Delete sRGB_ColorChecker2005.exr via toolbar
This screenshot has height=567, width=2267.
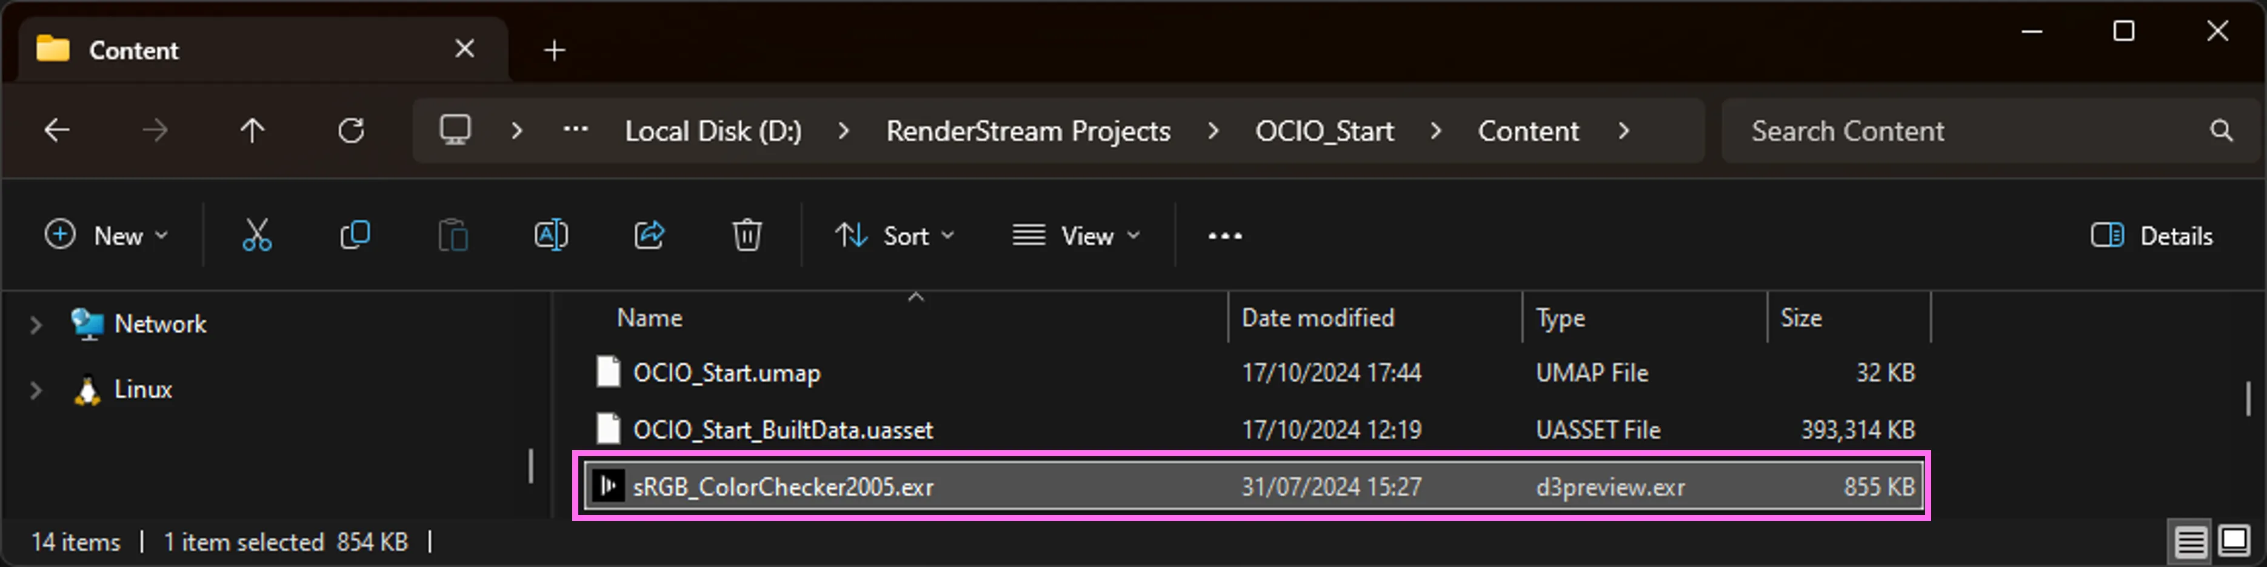coord(746,234)
